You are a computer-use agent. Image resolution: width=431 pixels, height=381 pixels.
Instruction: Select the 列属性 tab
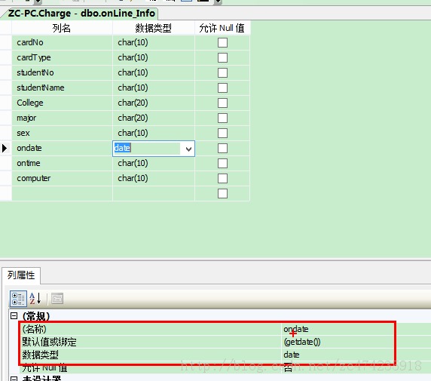[x=21, y=275]
